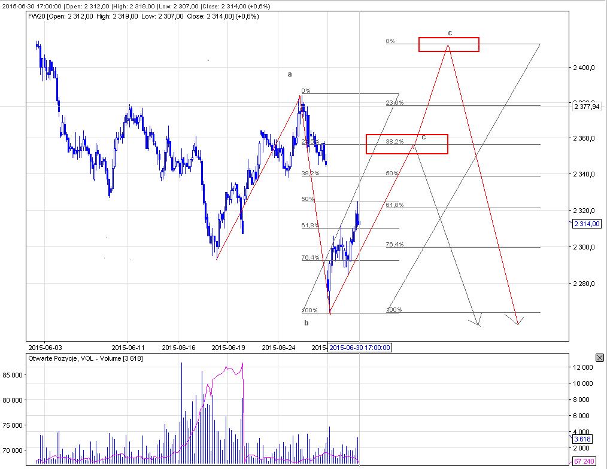607x469 pixels.
Task: Select the 'c' label above the upper red rectangle
Action: click(450, 33)
